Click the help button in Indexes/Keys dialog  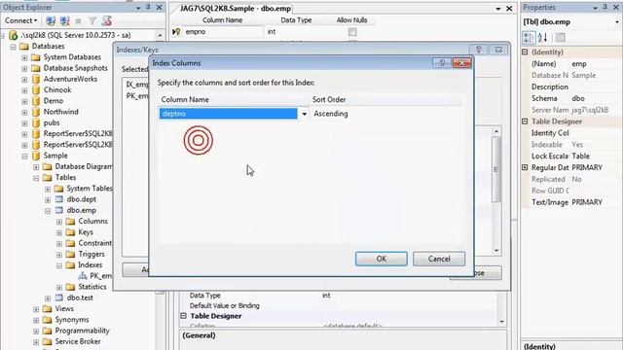[x=479, y=50]
